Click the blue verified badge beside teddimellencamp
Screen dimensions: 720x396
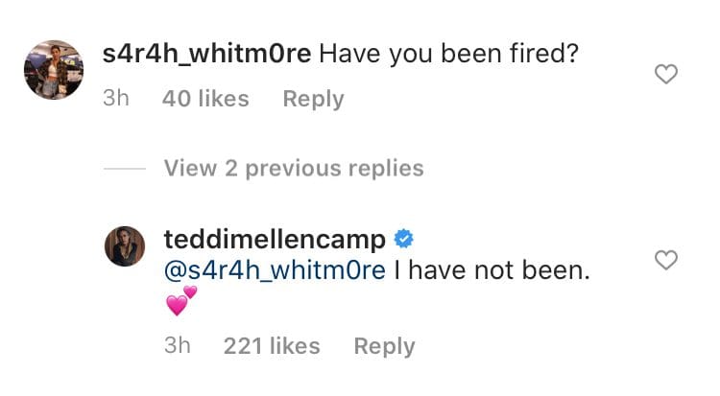(x=404, y=239)
